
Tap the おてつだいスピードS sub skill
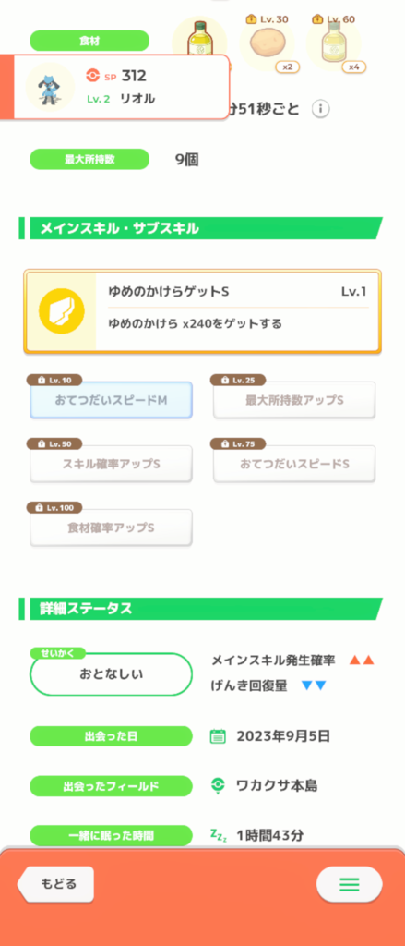pos(294,464)
